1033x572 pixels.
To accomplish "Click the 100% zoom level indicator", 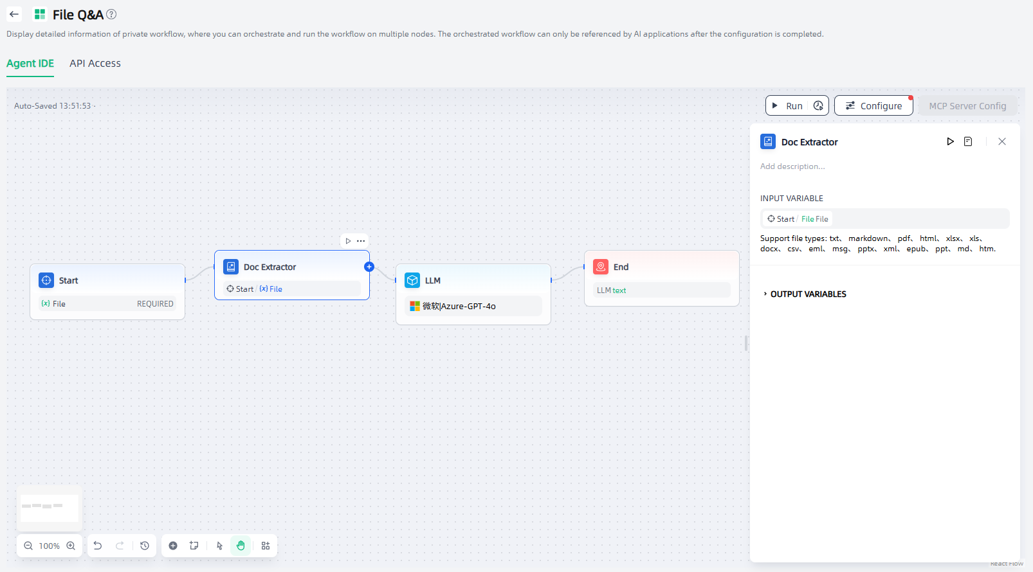I will [50, 546].
